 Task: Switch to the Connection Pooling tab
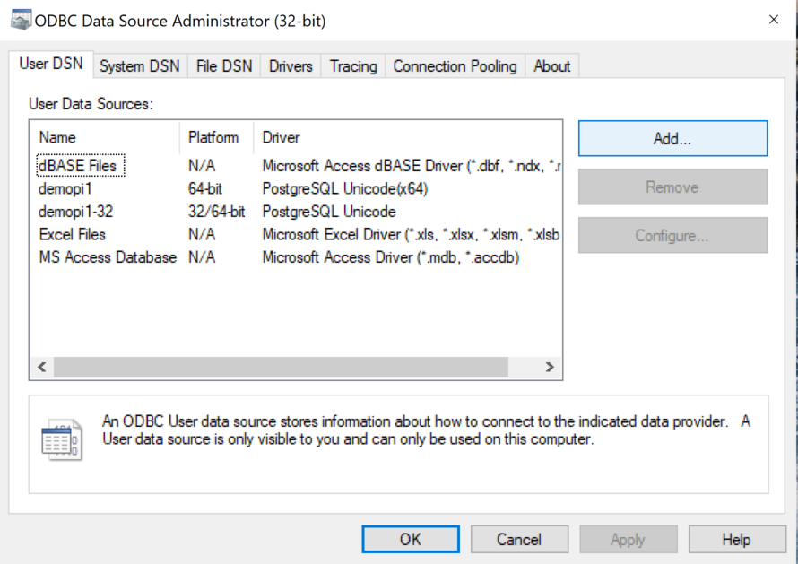[x=454, y=65]
